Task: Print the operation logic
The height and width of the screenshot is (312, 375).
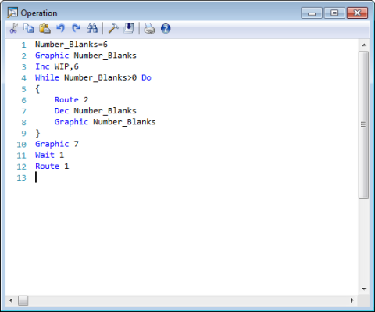Action: pyautogui.click(x=149, y=28)
